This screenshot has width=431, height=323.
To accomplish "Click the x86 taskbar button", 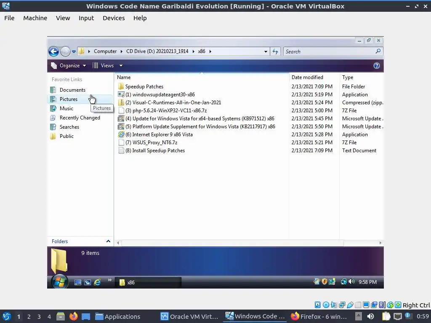I will [148, 282].
